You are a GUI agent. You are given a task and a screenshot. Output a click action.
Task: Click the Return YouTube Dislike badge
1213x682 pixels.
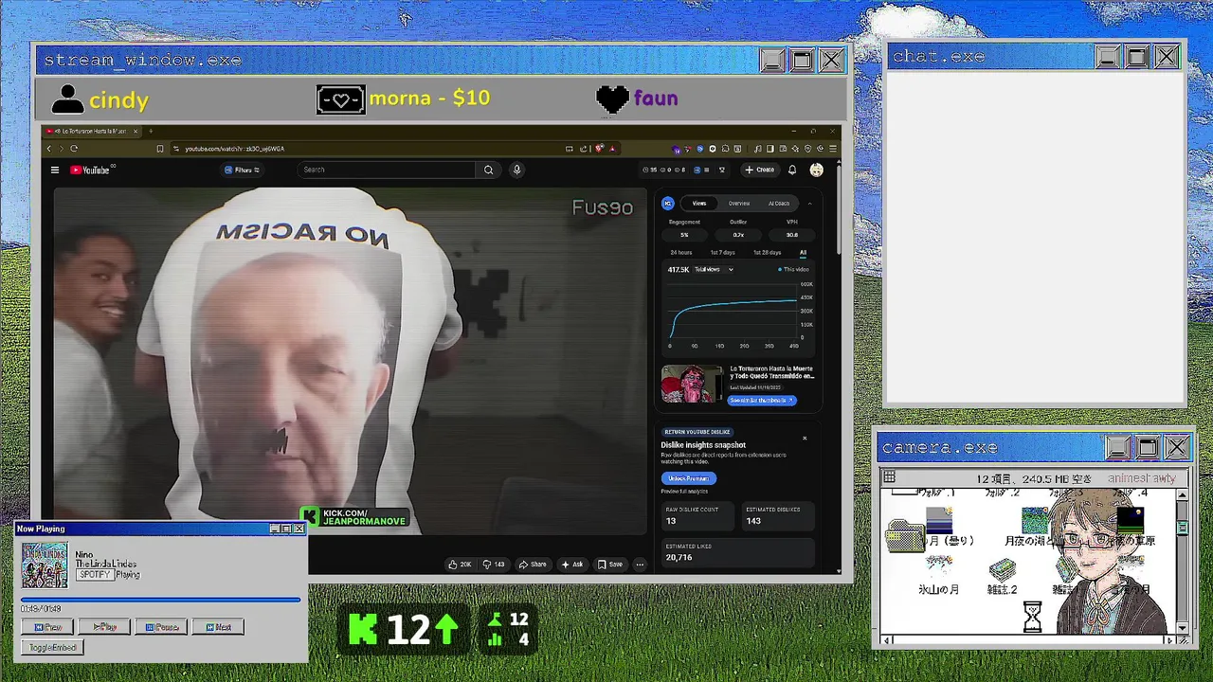(x=697, y=432)
